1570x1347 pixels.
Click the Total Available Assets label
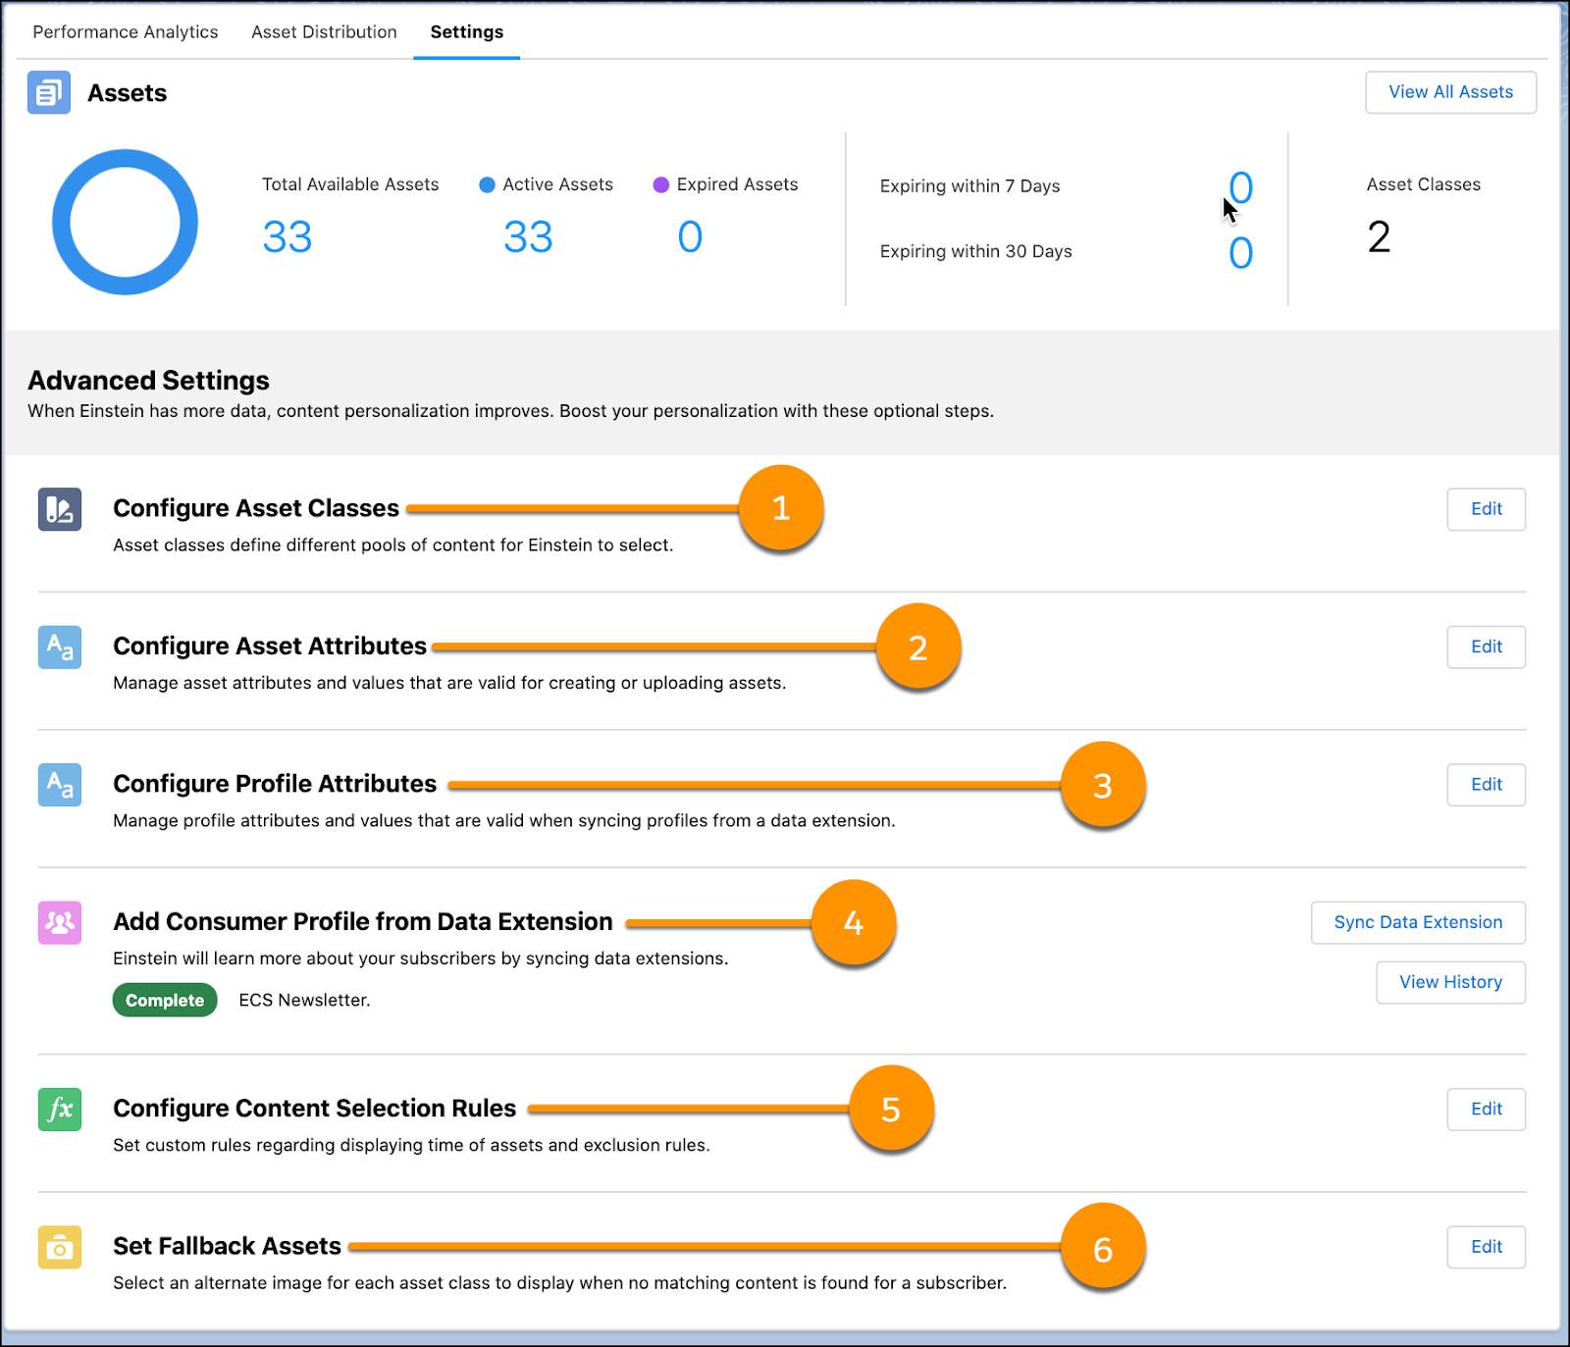(x=350, y=184)
